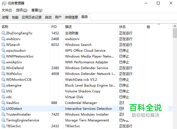Select the ZhuDongFangYu service name
Screen dimensions: 177x129
(19, 33)
